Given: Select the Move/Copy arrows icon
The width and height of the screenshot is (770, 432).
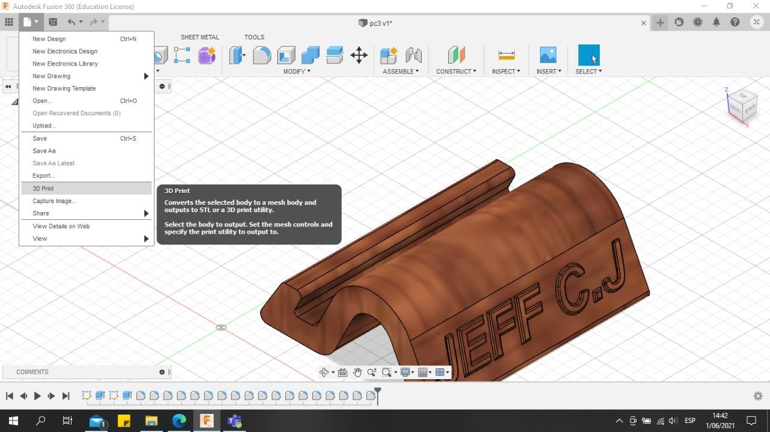Looking at the screenshot, I should (359, 55).
